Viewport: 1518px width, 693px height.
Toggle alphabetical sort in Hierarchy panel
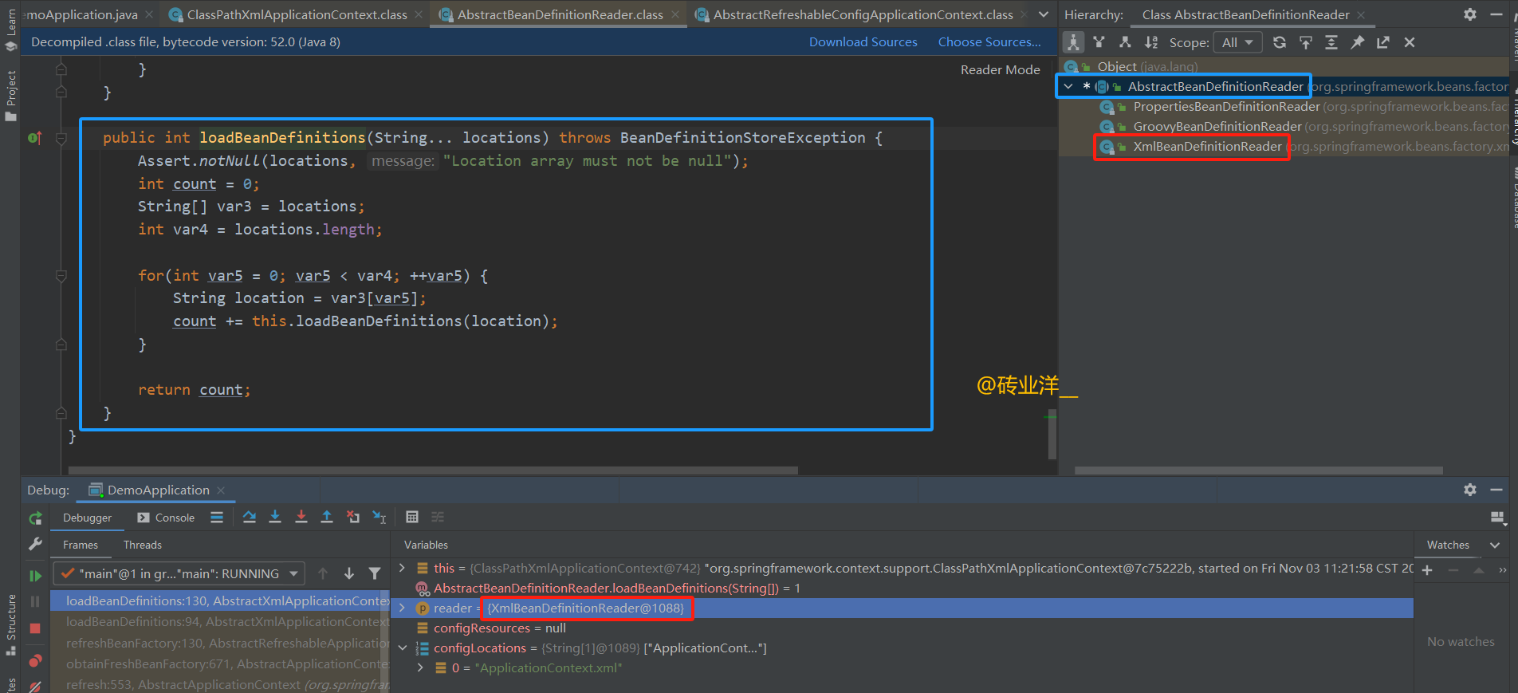[1151, 42]
